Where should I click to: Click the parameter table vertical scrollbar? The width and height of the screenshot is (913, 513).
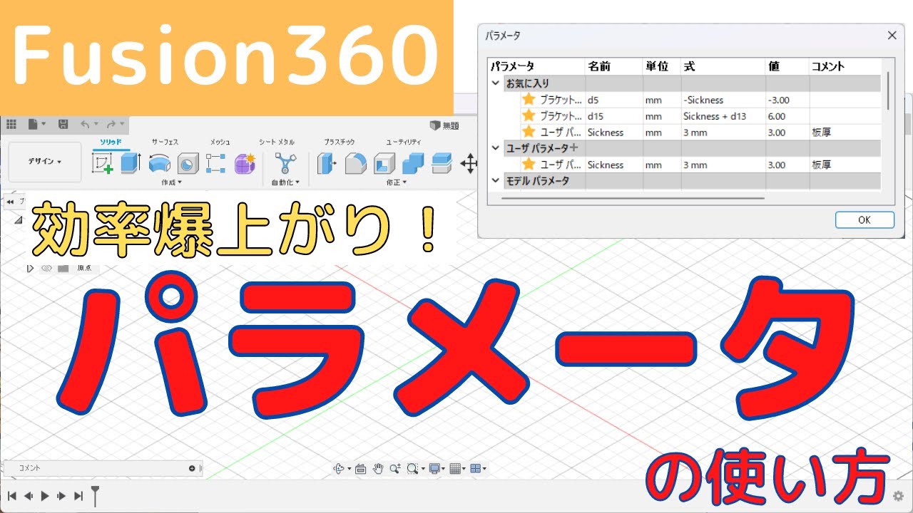(x=888, y=90)
